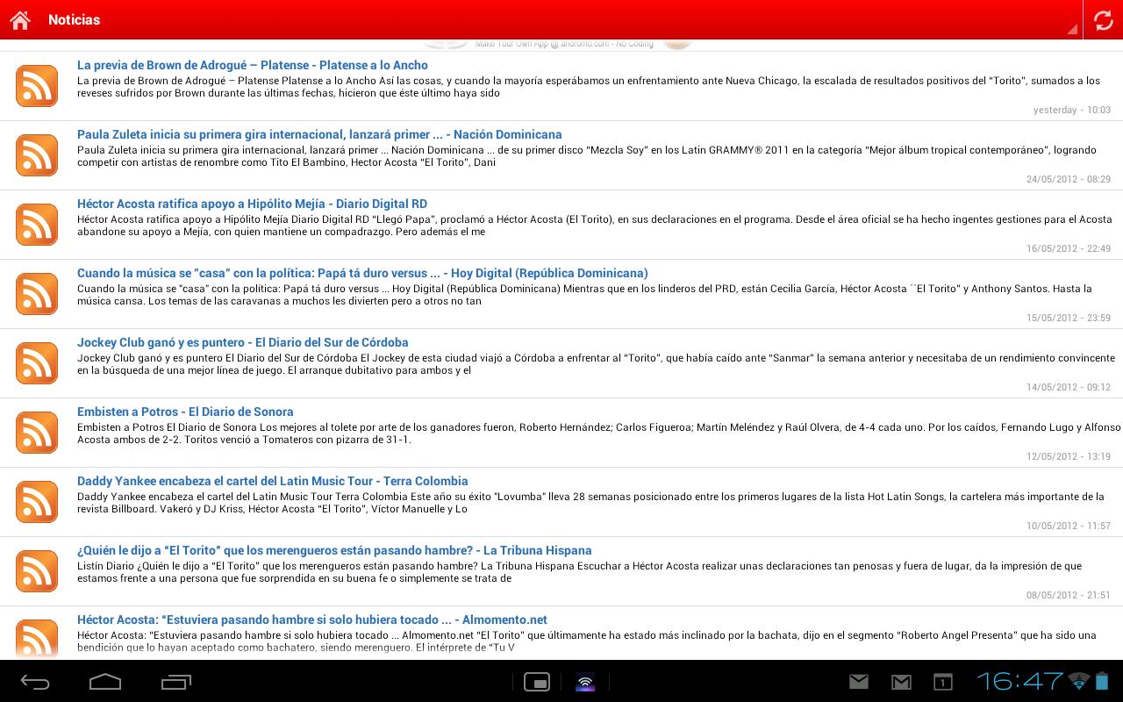This screenshot has width=1123, height=702.
Task: Open 'Héctor Acosta ratifica apoyo a Hipólito Mejía' headline
Action: [x=253, y=204]
